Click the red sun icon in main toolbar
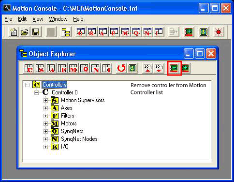Image resolution: width=234 pixels, height=182 pixels. (218, 32)
